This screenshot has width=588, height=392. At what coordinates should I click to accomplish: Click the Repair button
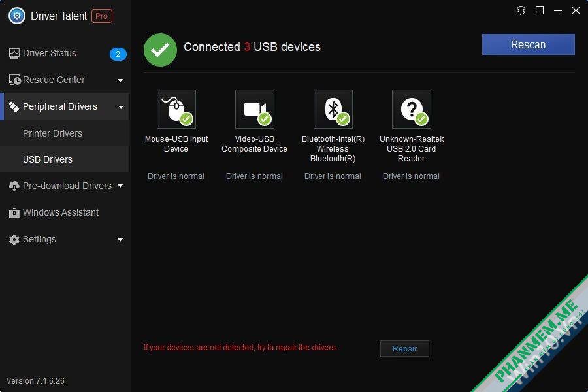point(404,349)
